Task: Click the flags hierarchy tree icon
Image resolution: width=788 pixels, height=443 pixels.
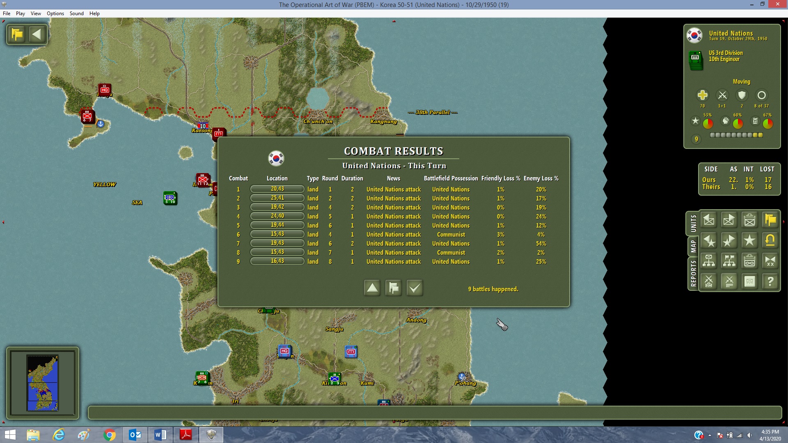Action: (x=729, y=261)
